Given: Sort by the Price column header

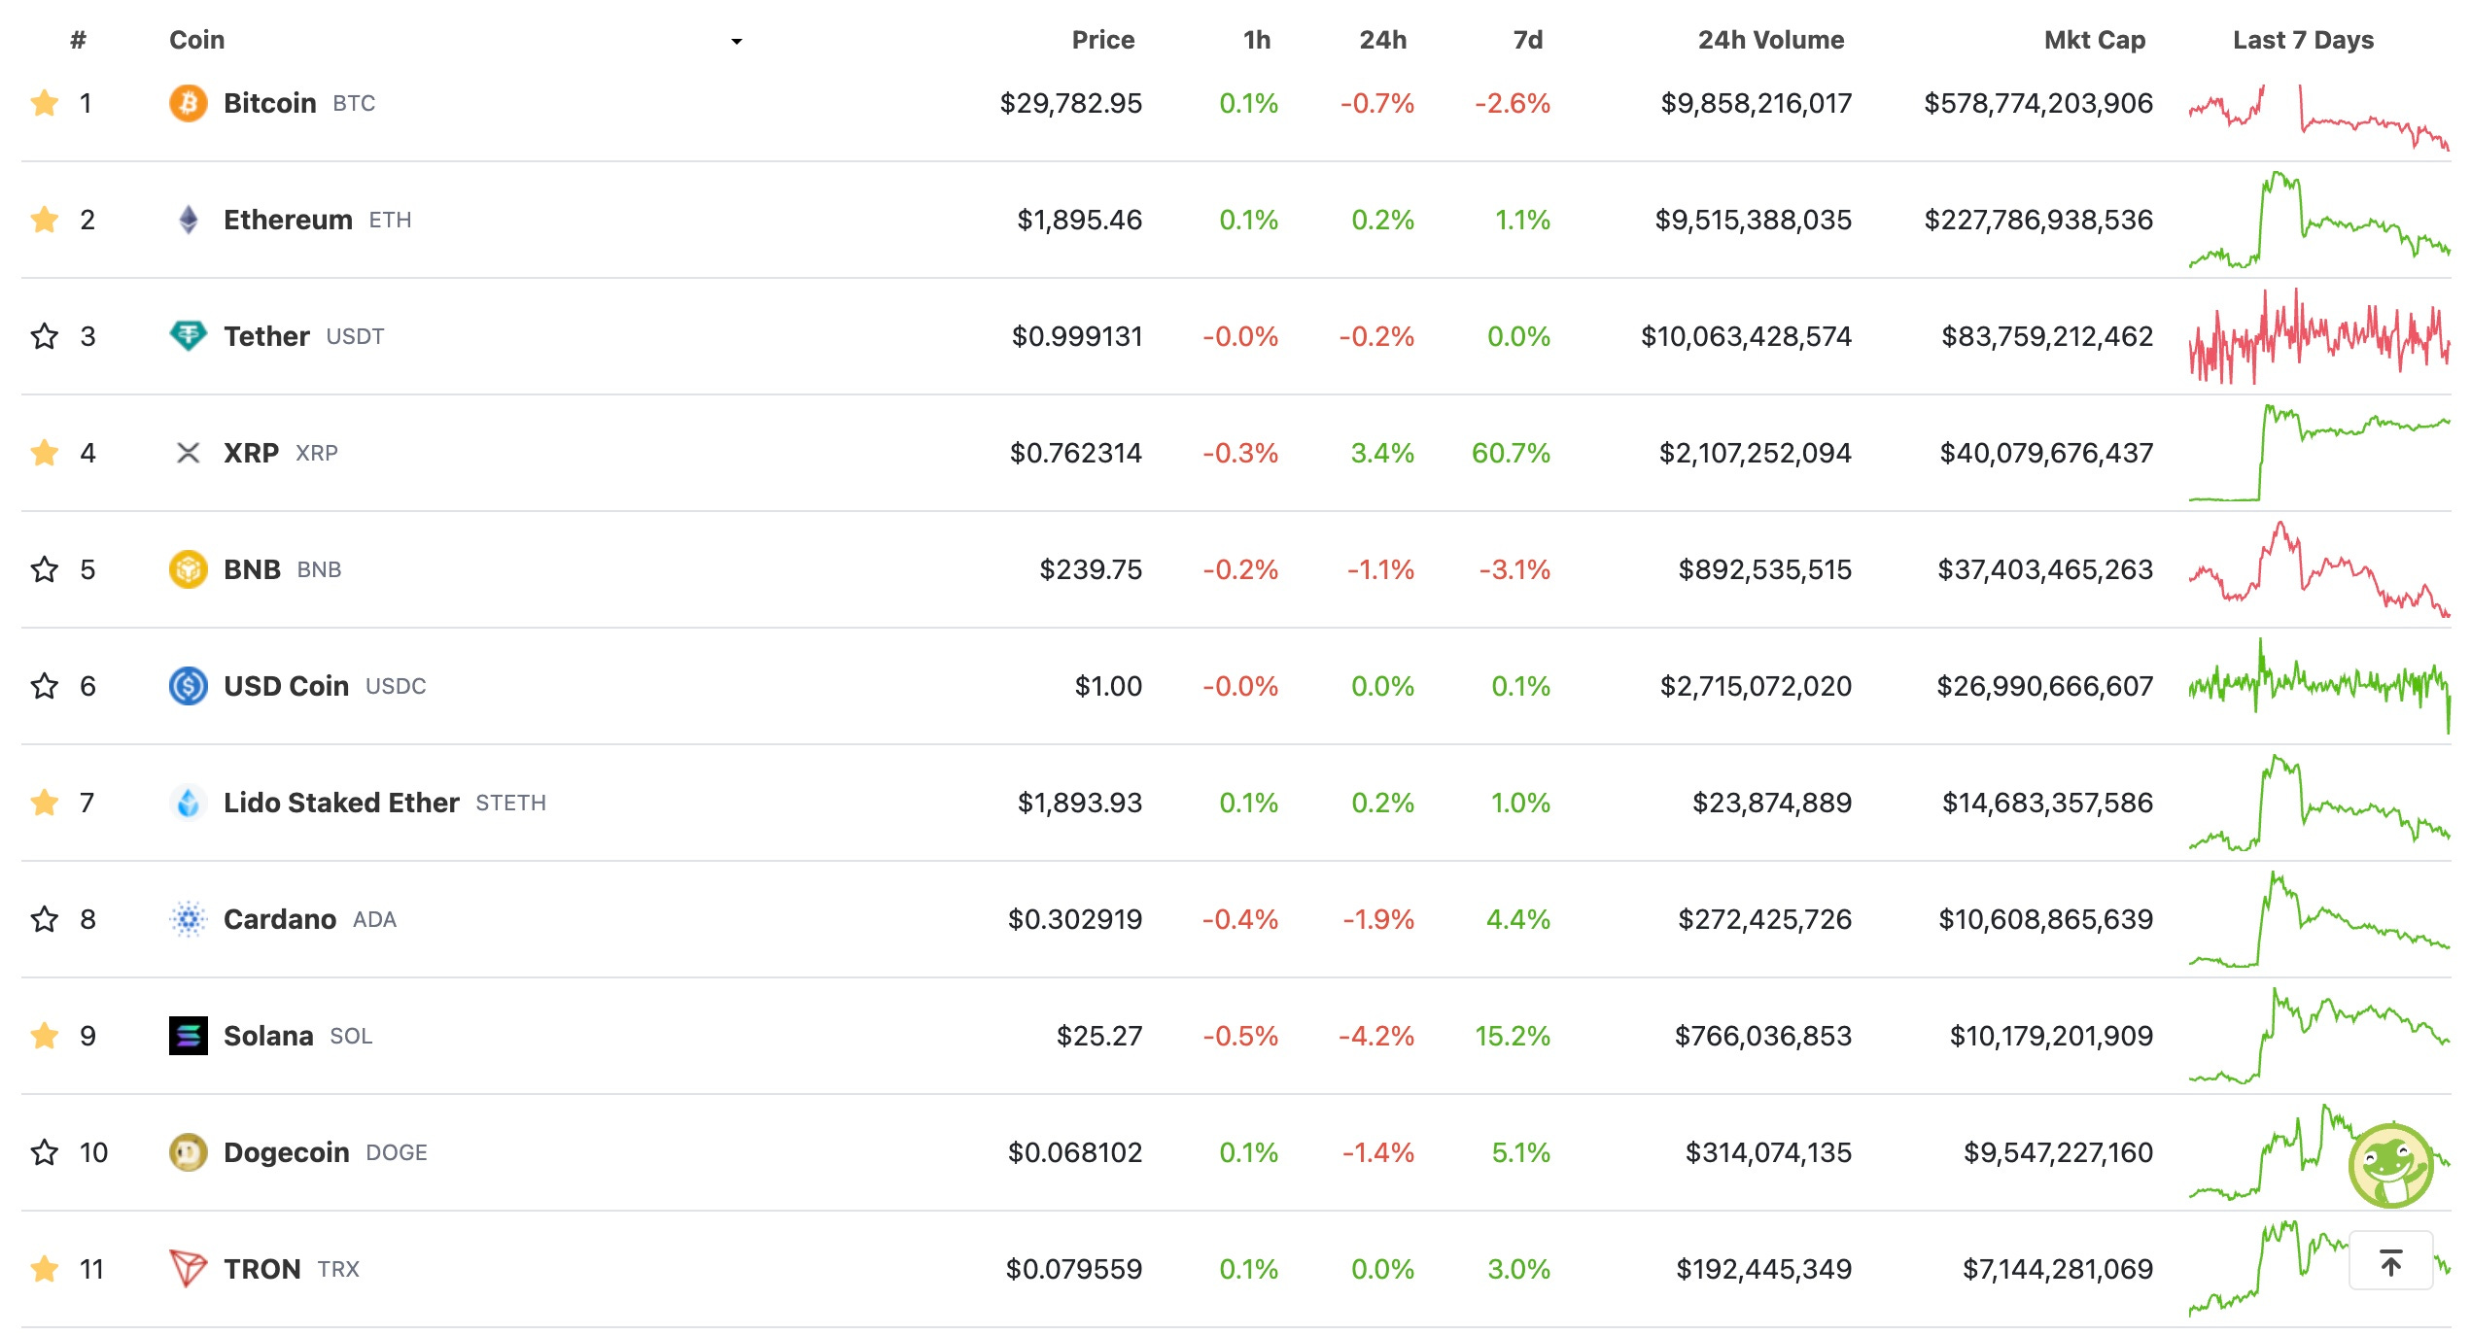Looking at the screenshot, I should (x=1103, y=40).
